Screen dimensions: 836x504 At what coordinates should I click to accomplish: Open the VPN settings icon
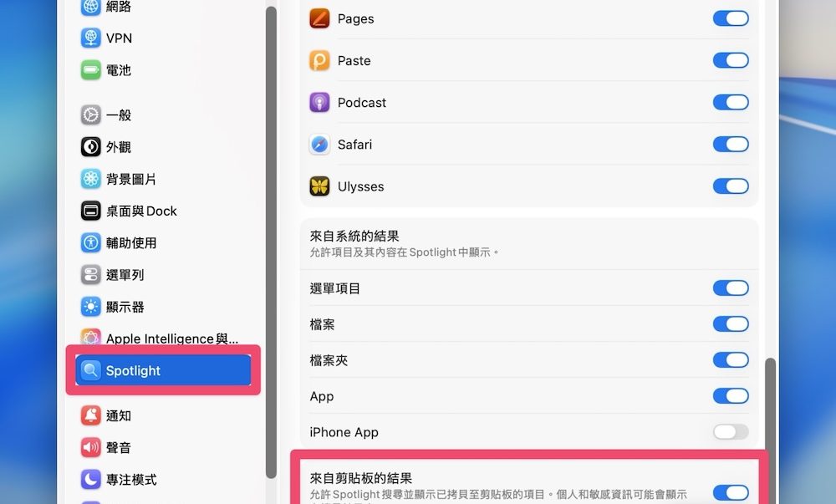[x=91, y=38]
